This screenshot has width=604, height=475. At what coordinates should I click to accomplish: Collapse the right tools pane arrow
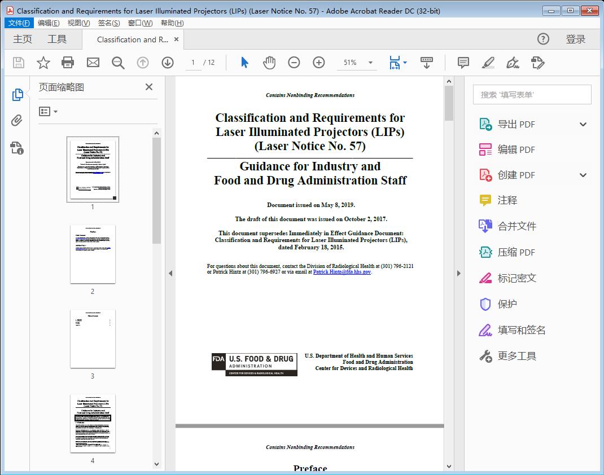(x=458, y=274)
